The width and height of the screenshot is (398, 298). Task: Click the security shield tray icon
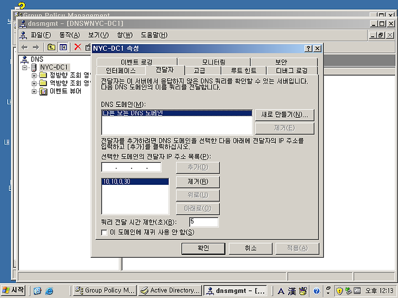click(x=339, y=291)
